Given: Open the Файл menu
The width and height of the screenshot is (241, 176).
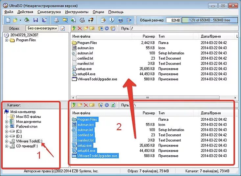Looking at the screenshot, I should (9, 12).
